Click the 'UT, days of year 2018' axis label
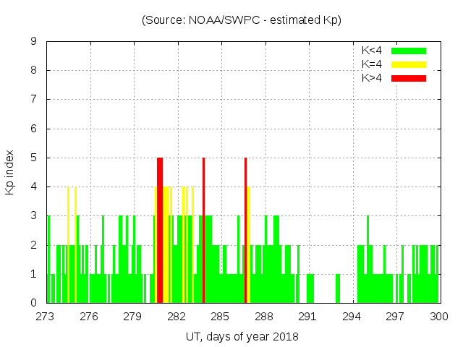The width and height of the screenshot is (463, 347). point(242,336)
